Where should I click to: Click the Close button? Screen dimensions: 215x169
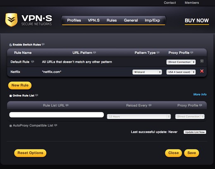(x=173, y=153)
